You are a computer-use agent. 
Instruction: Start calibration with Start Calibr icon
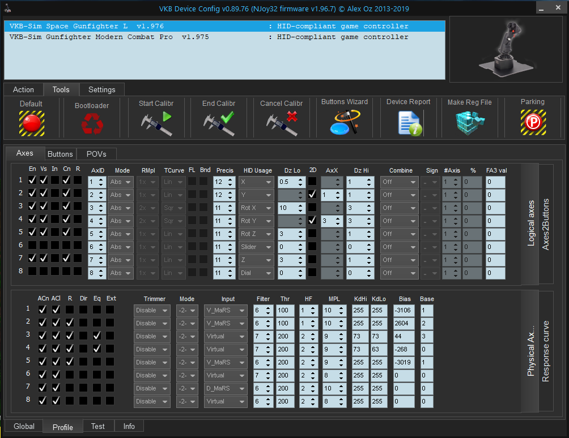point(156,123)
